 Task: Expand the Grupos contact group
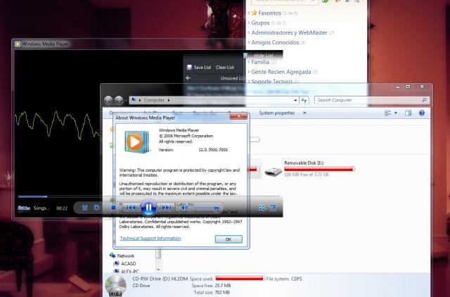(248, 23)
